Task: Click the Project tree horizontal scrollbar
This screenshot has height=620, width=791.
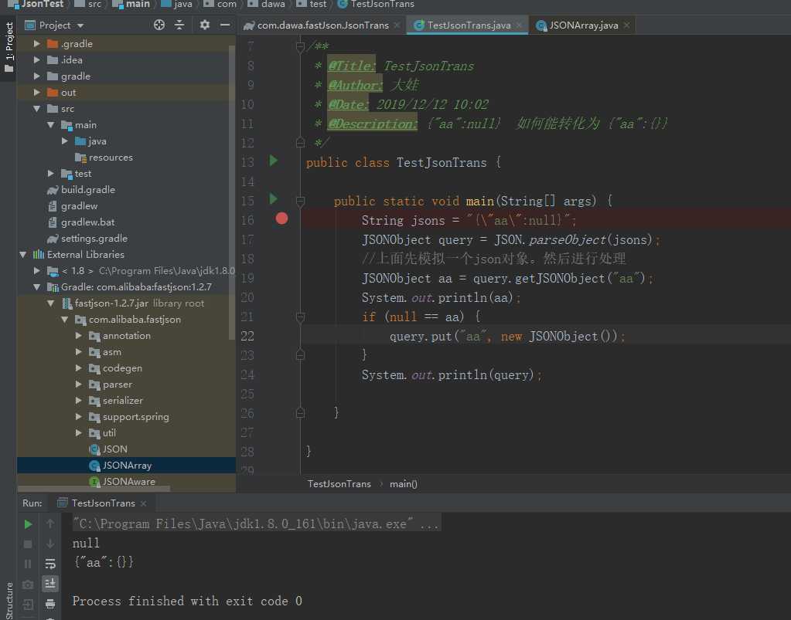Action: (94, 488)
